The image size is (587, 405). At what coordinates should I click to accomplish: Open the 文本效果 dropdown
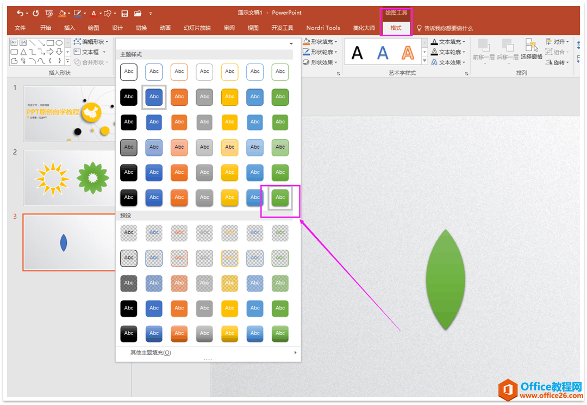[448, 62]
